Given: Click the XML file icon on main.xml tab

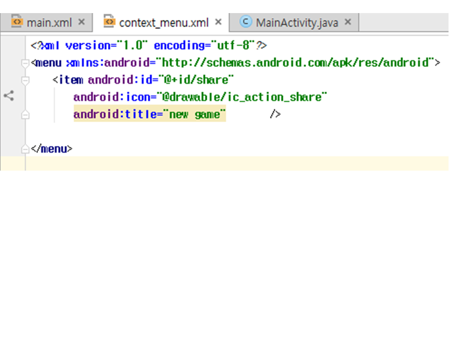Looking at the screenshot, I should pos(17,22).
